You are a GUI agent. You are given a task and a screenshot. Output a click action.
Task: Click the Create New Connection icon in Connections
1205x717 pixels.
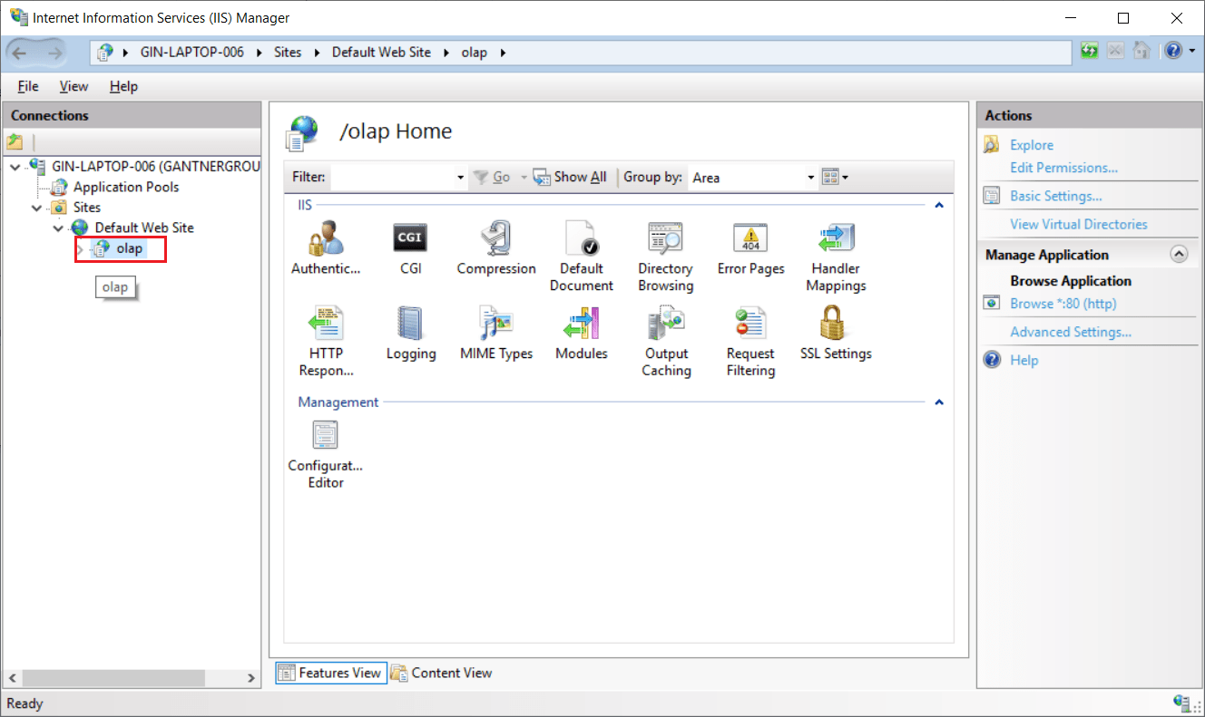[15, 141]
